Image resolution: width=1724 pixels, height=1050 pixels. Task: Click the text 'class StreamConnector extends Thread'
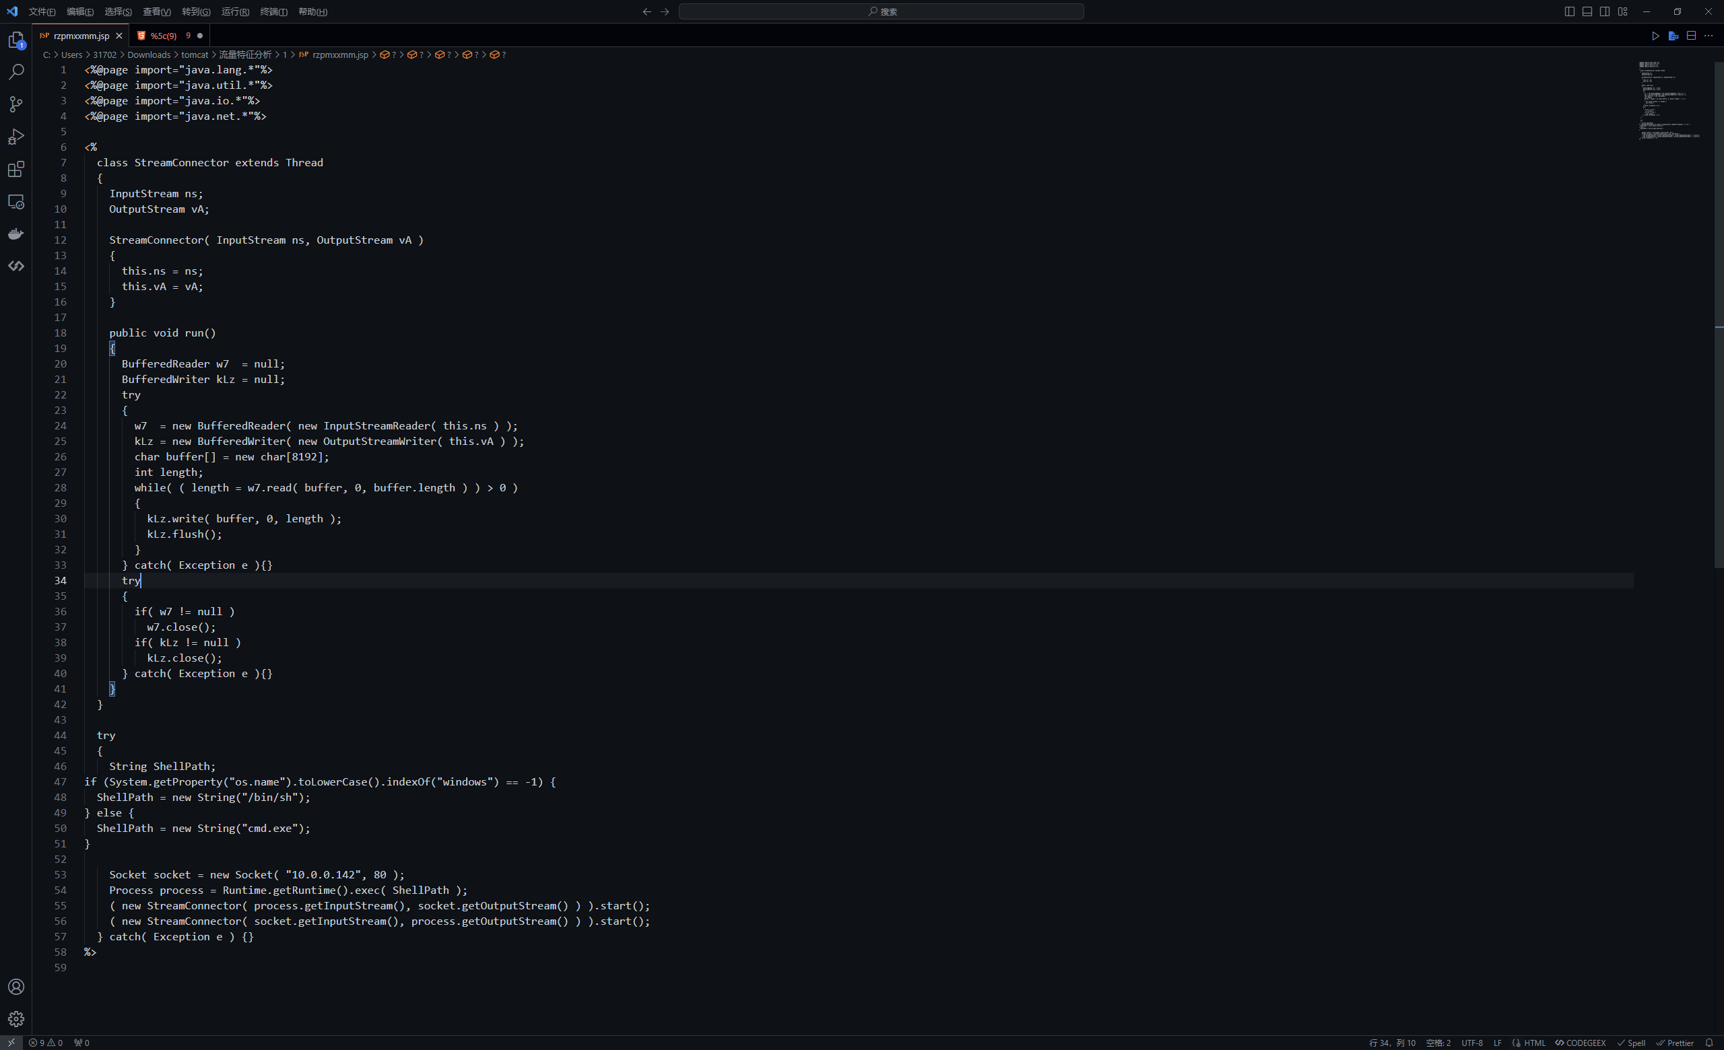coord(210,162)
